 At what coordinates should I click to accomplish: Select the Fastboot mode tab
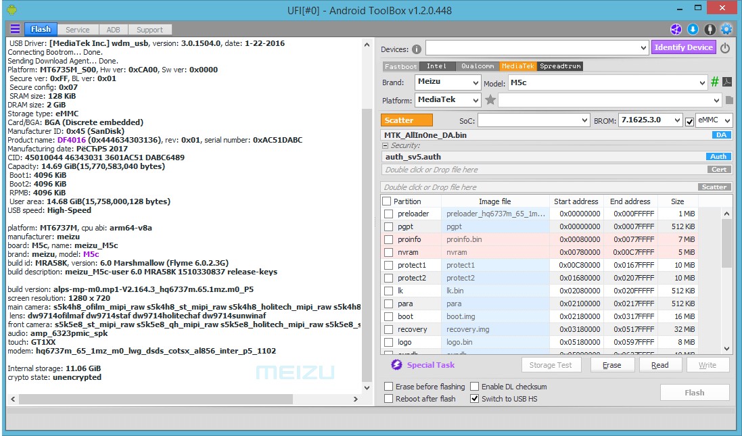(401, 66)
